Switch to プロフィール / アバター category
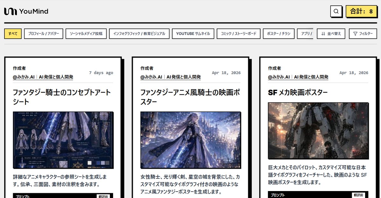381x198 pixels. tap(44, 34)
